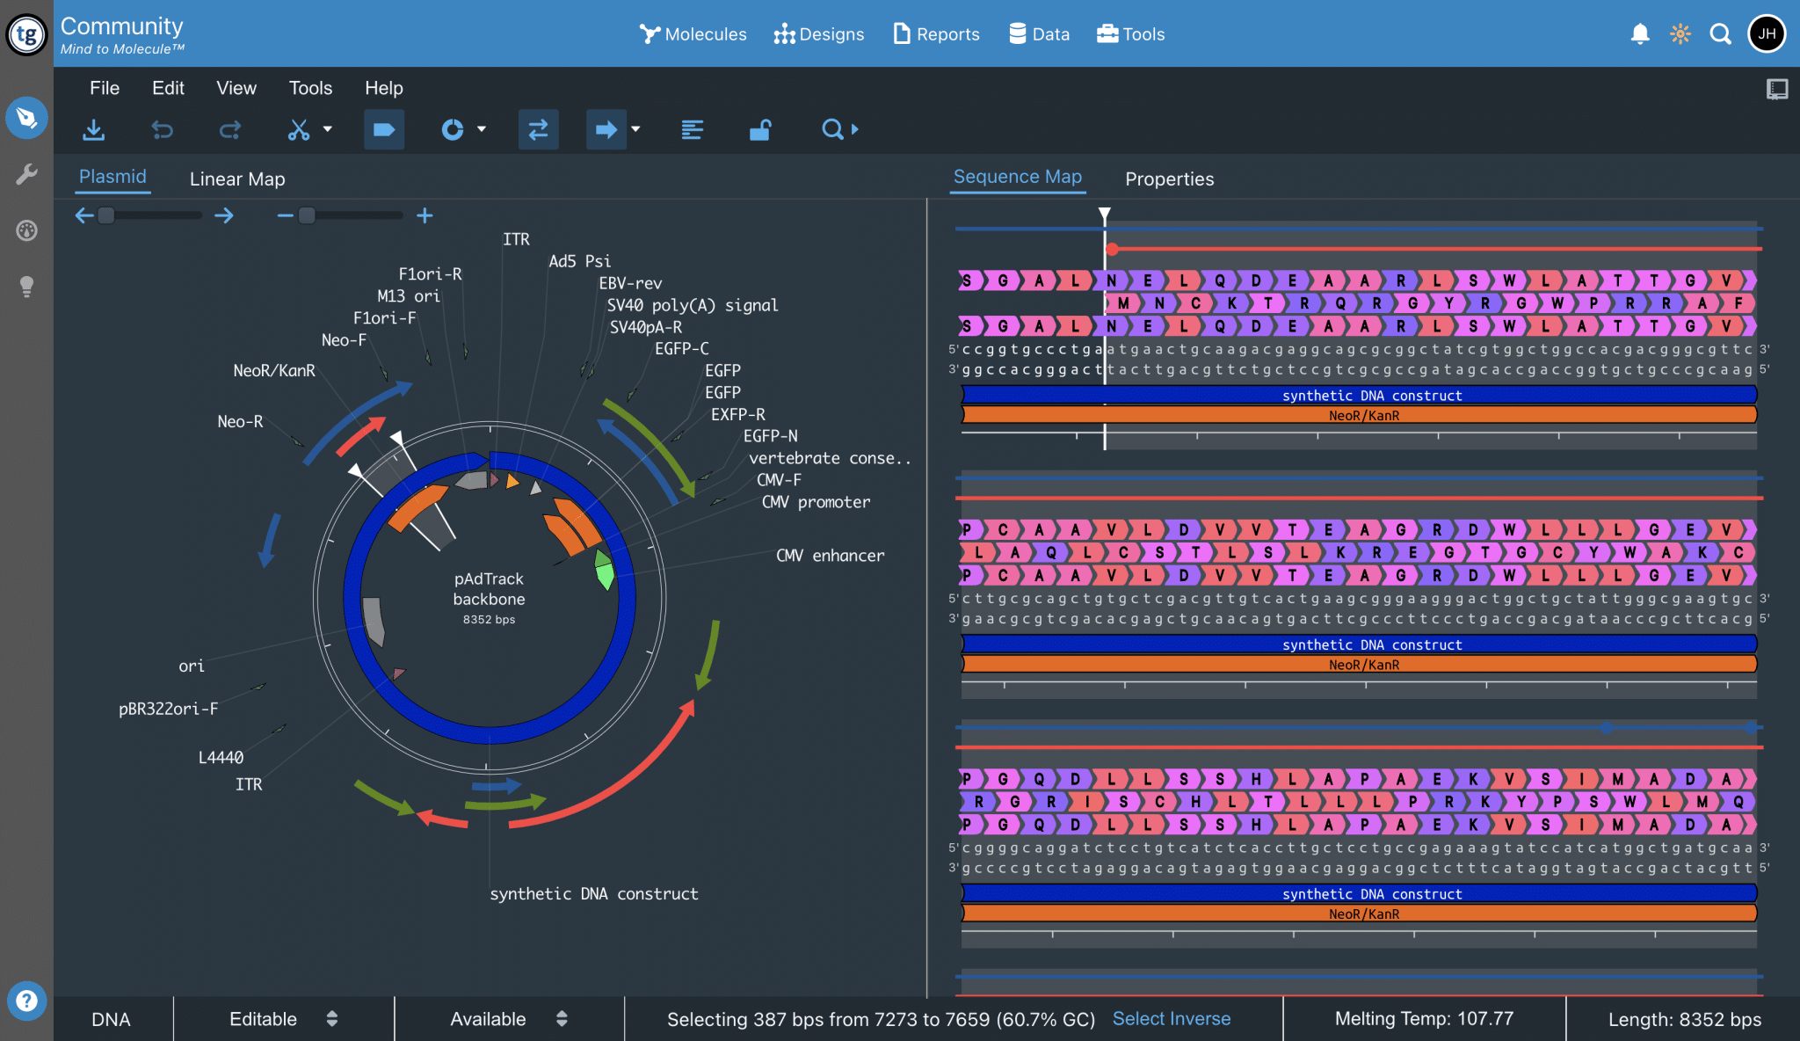1800x1041 pixels.
Task: Click the redo arrow icon
Action: (x=230, y=130)
